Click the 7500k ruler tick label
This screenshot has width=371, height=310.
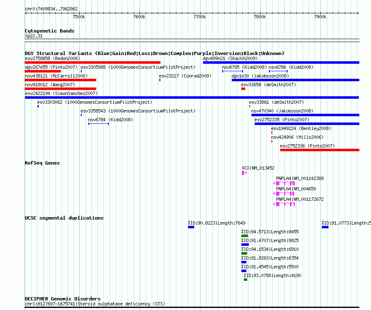coord(79,17)
